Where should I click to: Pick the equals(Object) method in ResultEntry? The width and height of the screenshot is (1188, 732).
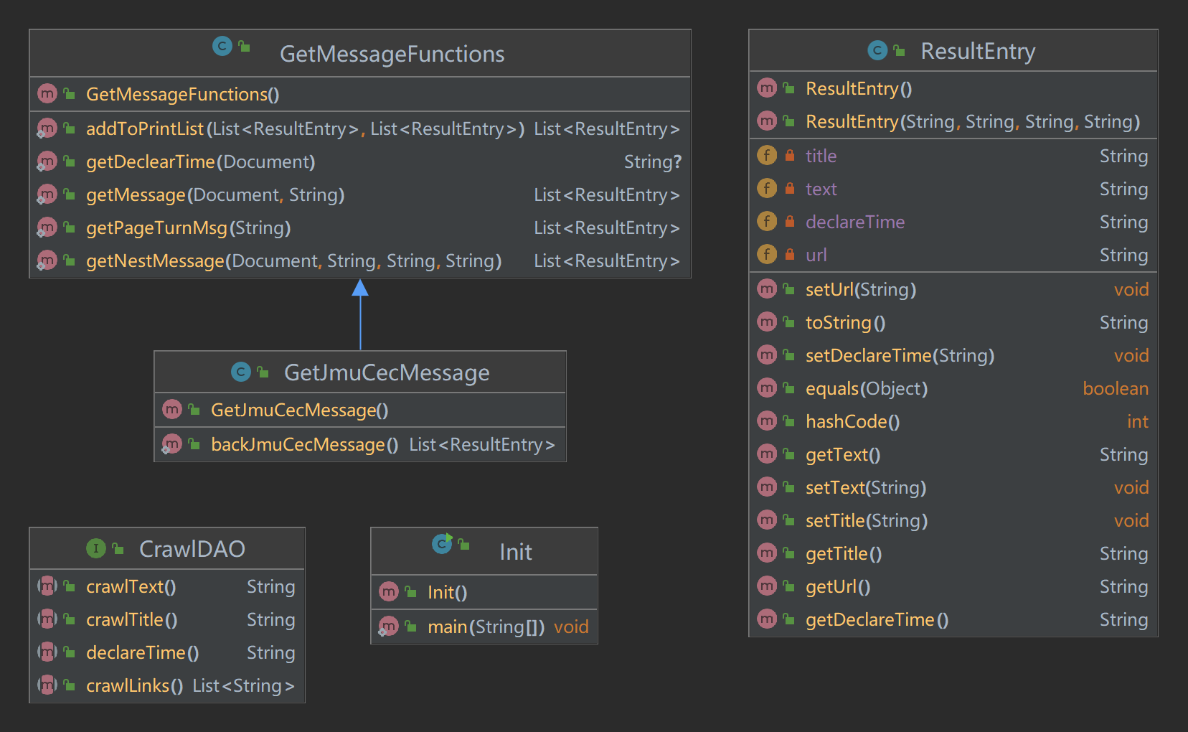pyautogui.click(x=866, y=389)
